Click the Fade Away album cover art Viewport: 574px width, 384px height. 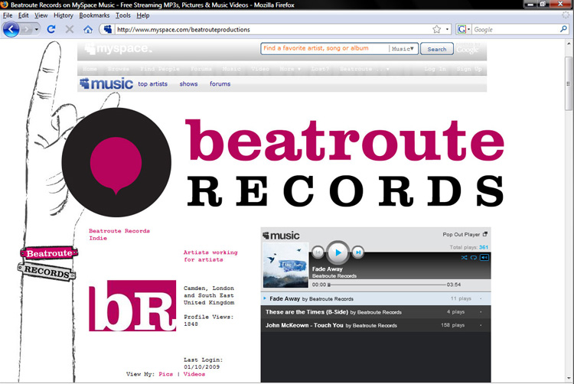click(286, 265)
